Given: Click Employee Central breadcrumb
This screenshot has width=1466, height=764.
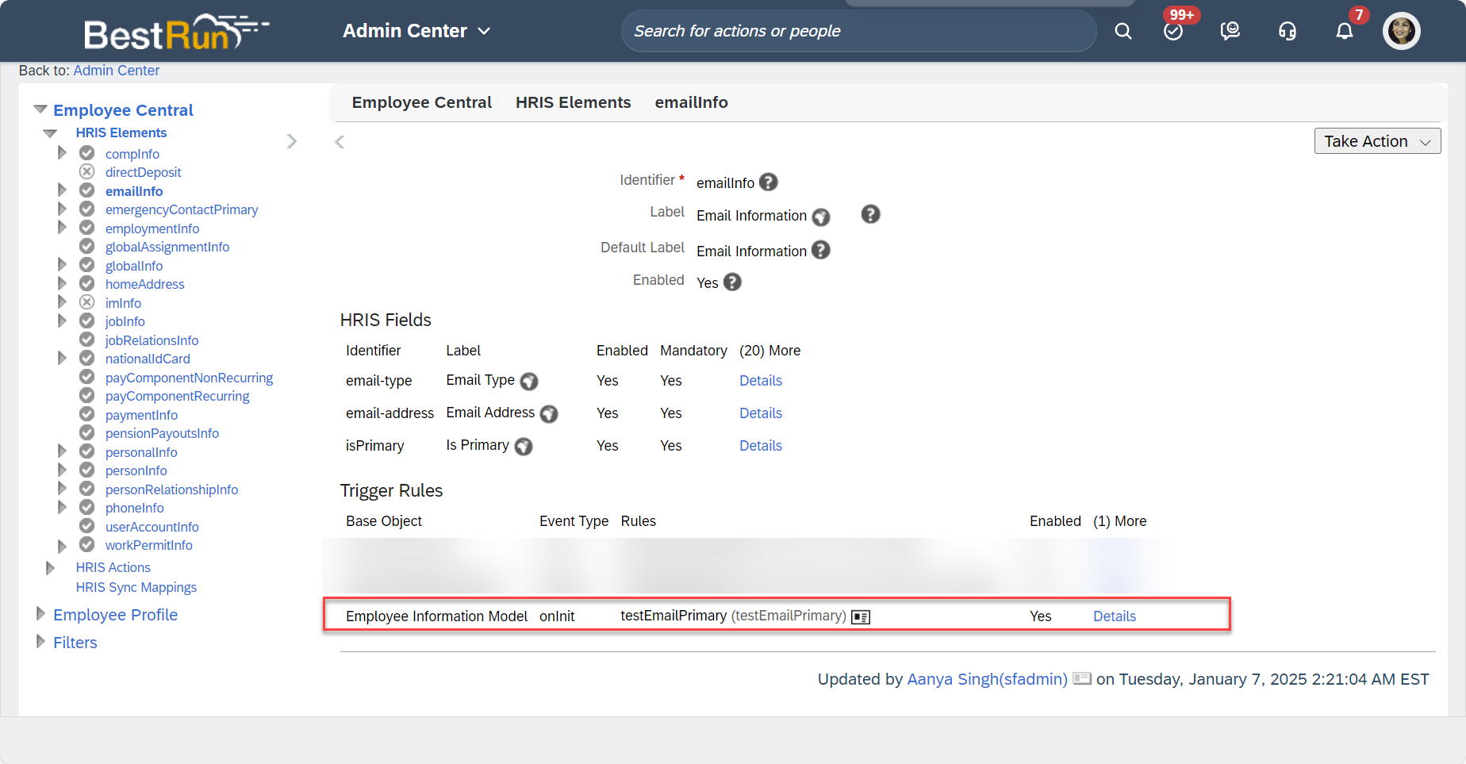Looking at the screenshot, I should pos(422,102).
